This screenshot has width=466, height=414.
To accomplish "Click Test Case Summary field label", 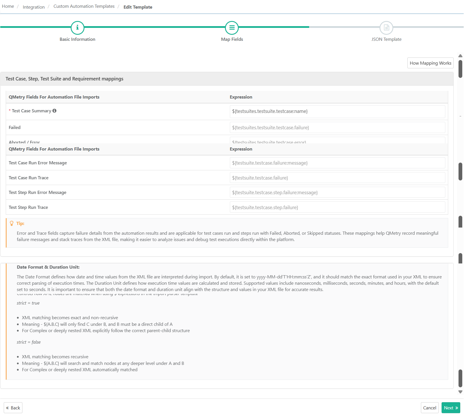I will (x=32, y=111).
